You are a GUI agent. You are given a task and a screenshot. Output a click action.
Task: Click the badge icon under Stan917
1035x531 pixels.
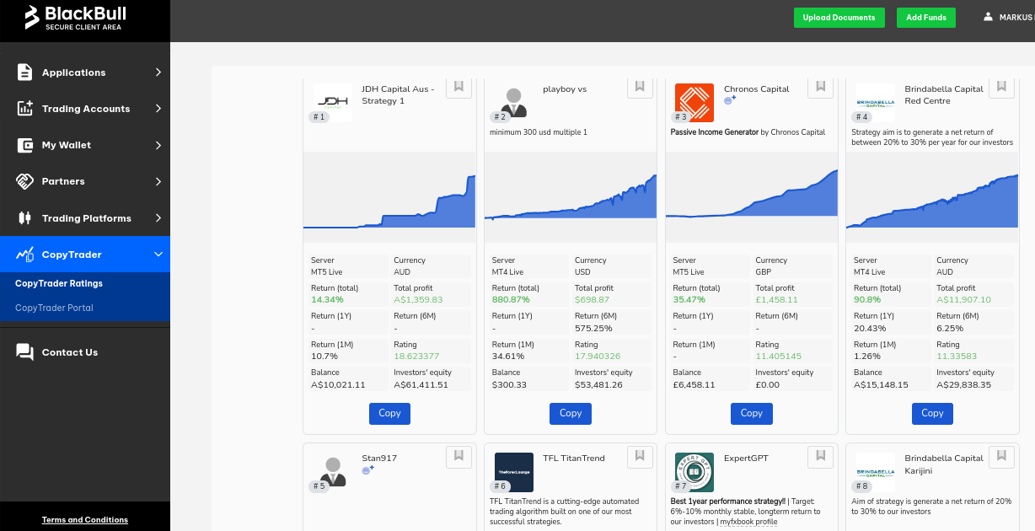tap(367, 470)
